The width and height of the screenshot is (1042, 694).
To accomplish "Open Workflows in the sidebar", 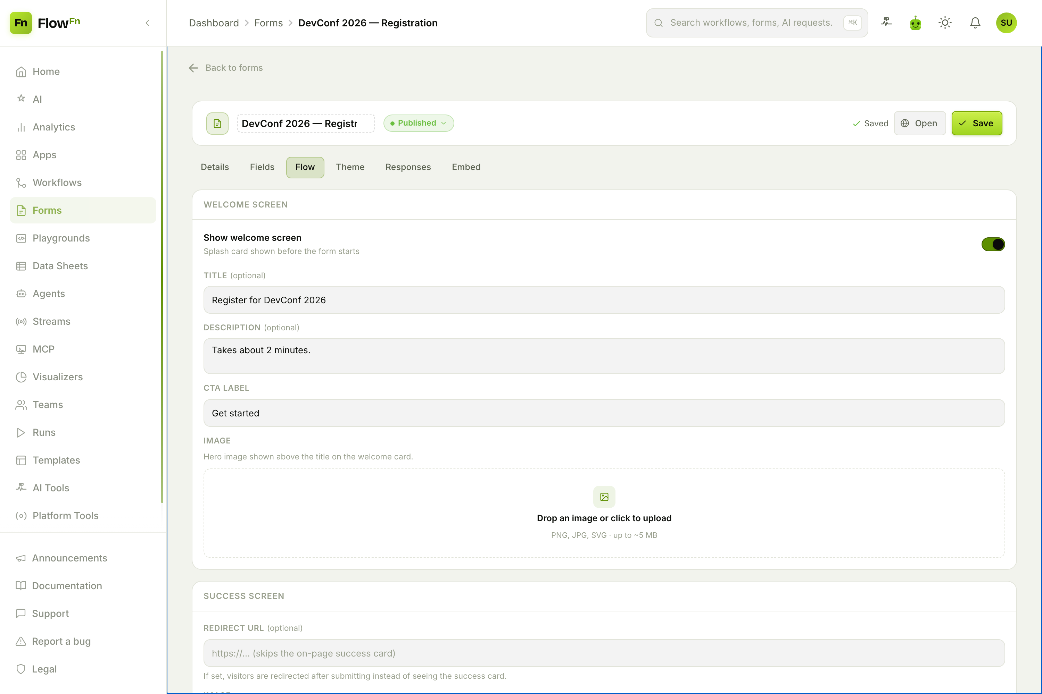I will (x=83, y=183).
